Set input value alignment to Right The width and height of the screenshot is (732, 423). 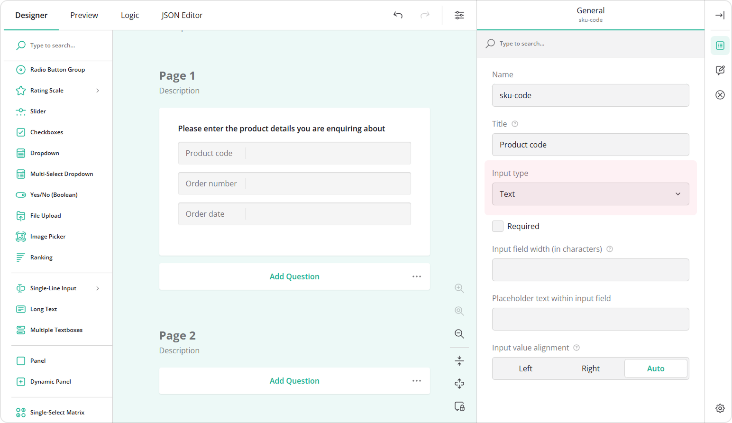point(590,368)
